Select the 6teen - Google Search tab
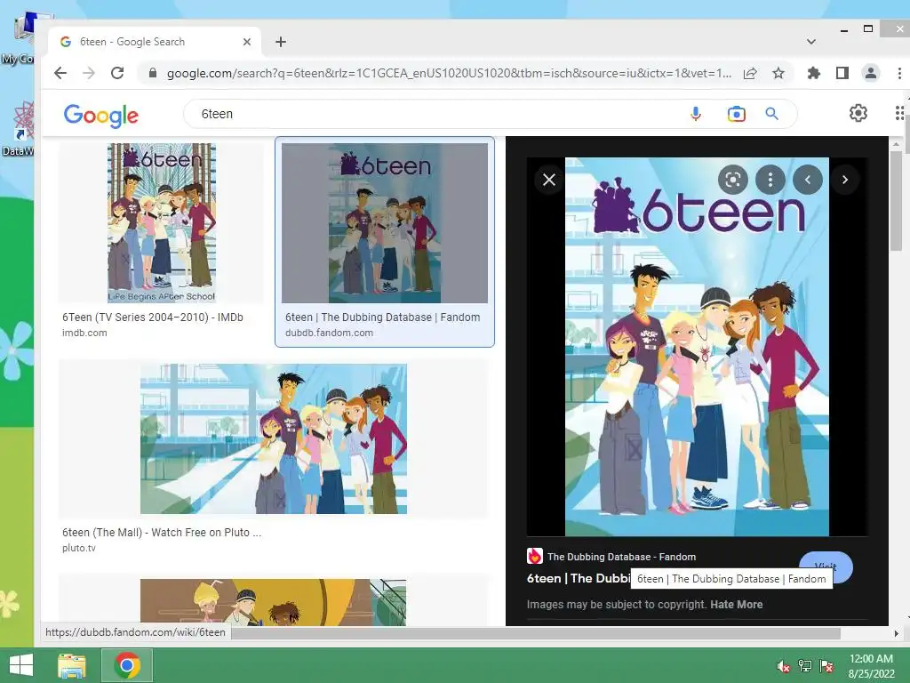 coord(155,42)
